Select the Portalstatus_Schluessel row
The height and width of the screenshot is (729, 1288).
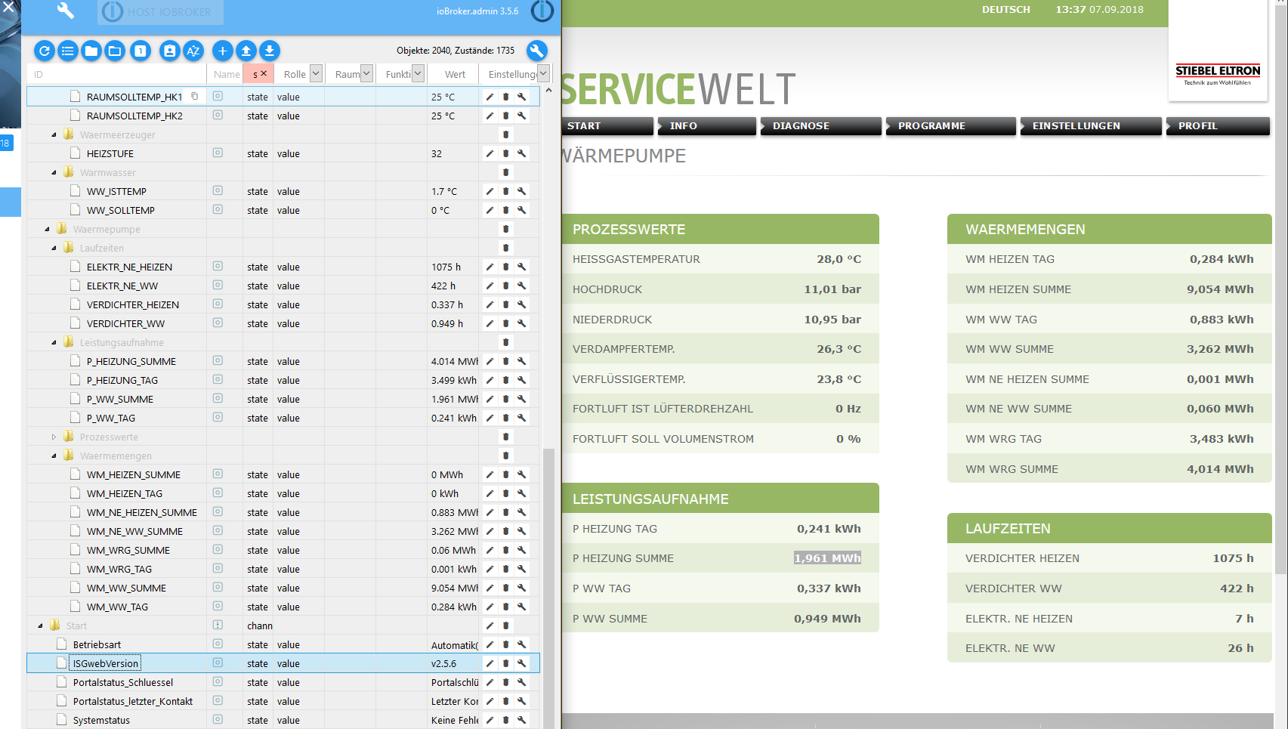coord(283,682)
